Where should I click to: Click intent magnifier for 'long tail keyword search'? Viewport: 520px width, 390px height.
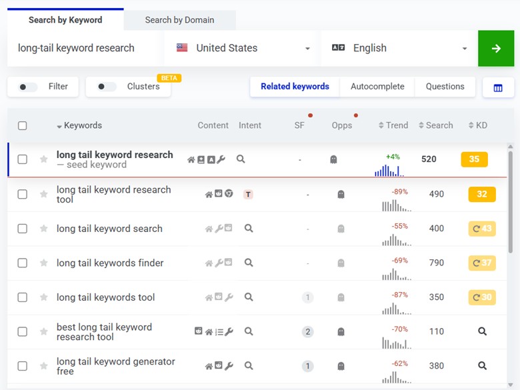coord(249,229)
